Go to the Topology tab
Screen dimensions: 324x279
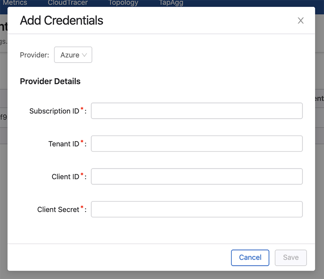(x=123, y=3)
